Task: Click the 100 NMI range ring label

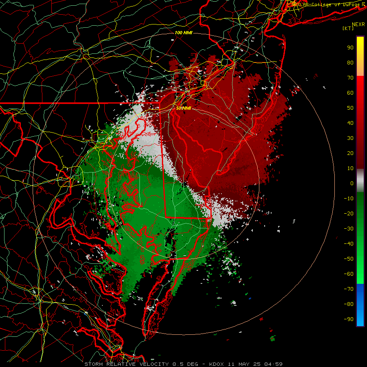Action: [183, 33]
